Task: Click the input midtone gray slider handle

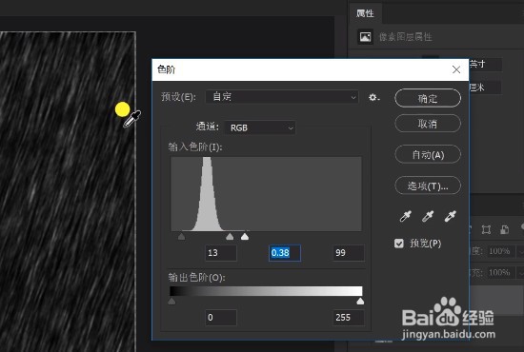Action: [x=230, y=237]
